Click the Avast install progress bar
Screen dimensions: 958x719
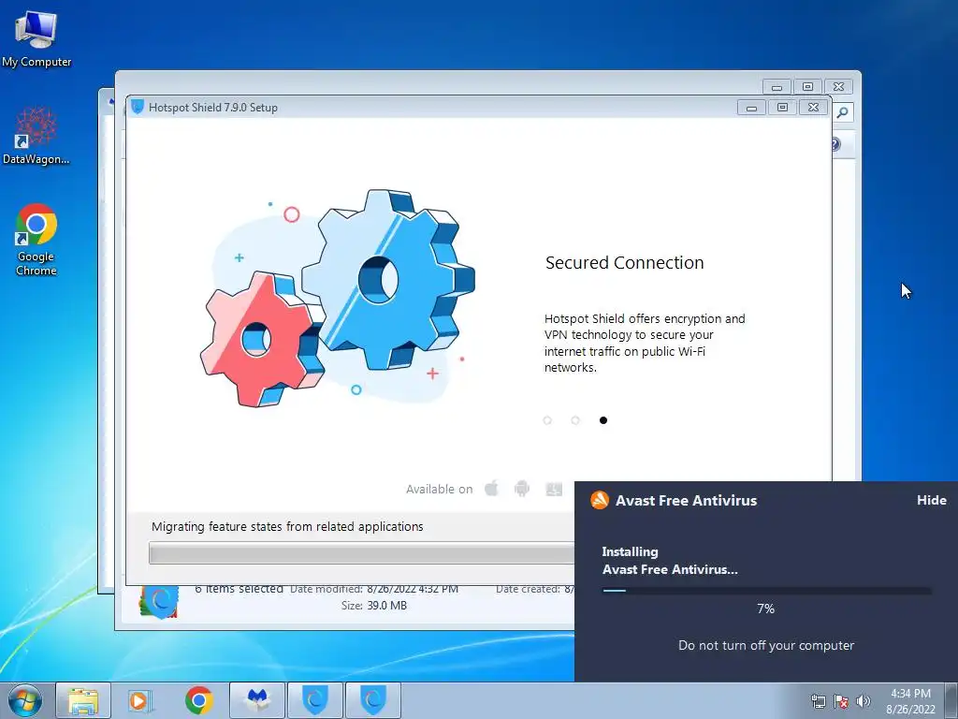pos(766,591)
